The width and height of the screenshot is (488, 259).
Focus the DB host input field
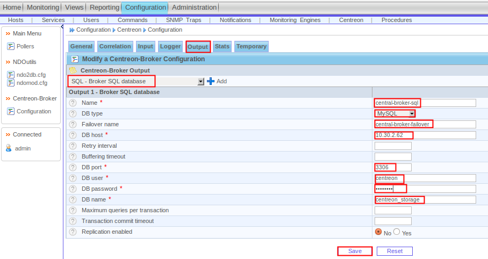tap(425, 135)
